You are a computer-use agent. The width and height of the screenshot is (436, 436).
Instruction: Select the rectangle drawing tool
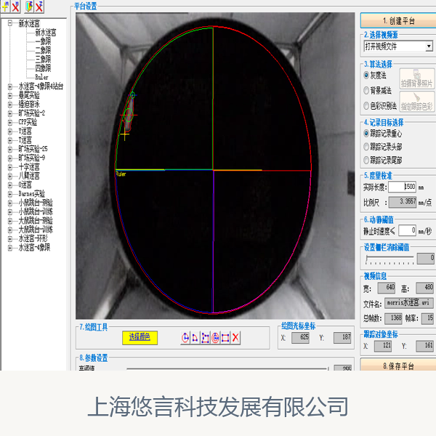coord(225,338)
